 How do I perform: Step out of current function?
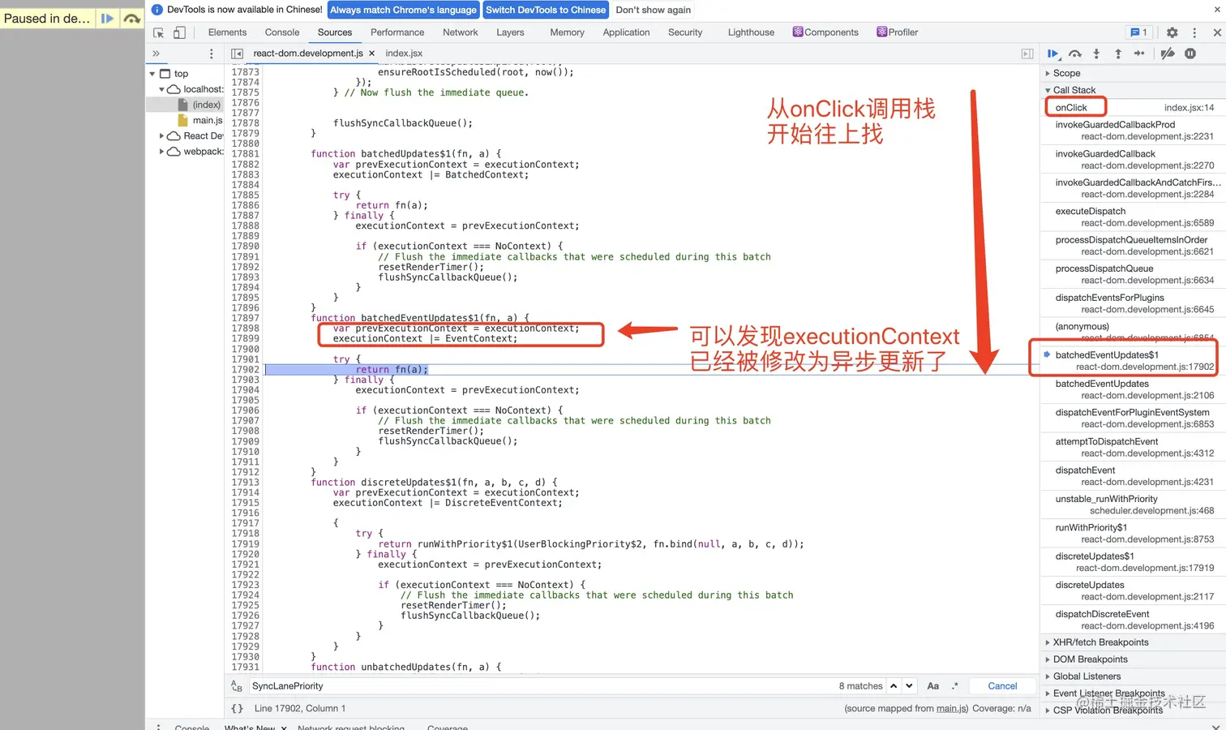[x=1118, y=54]
